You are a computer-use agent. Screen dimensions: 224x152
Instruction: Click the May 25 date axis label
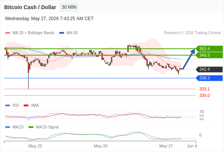click(x=35, y=146)
